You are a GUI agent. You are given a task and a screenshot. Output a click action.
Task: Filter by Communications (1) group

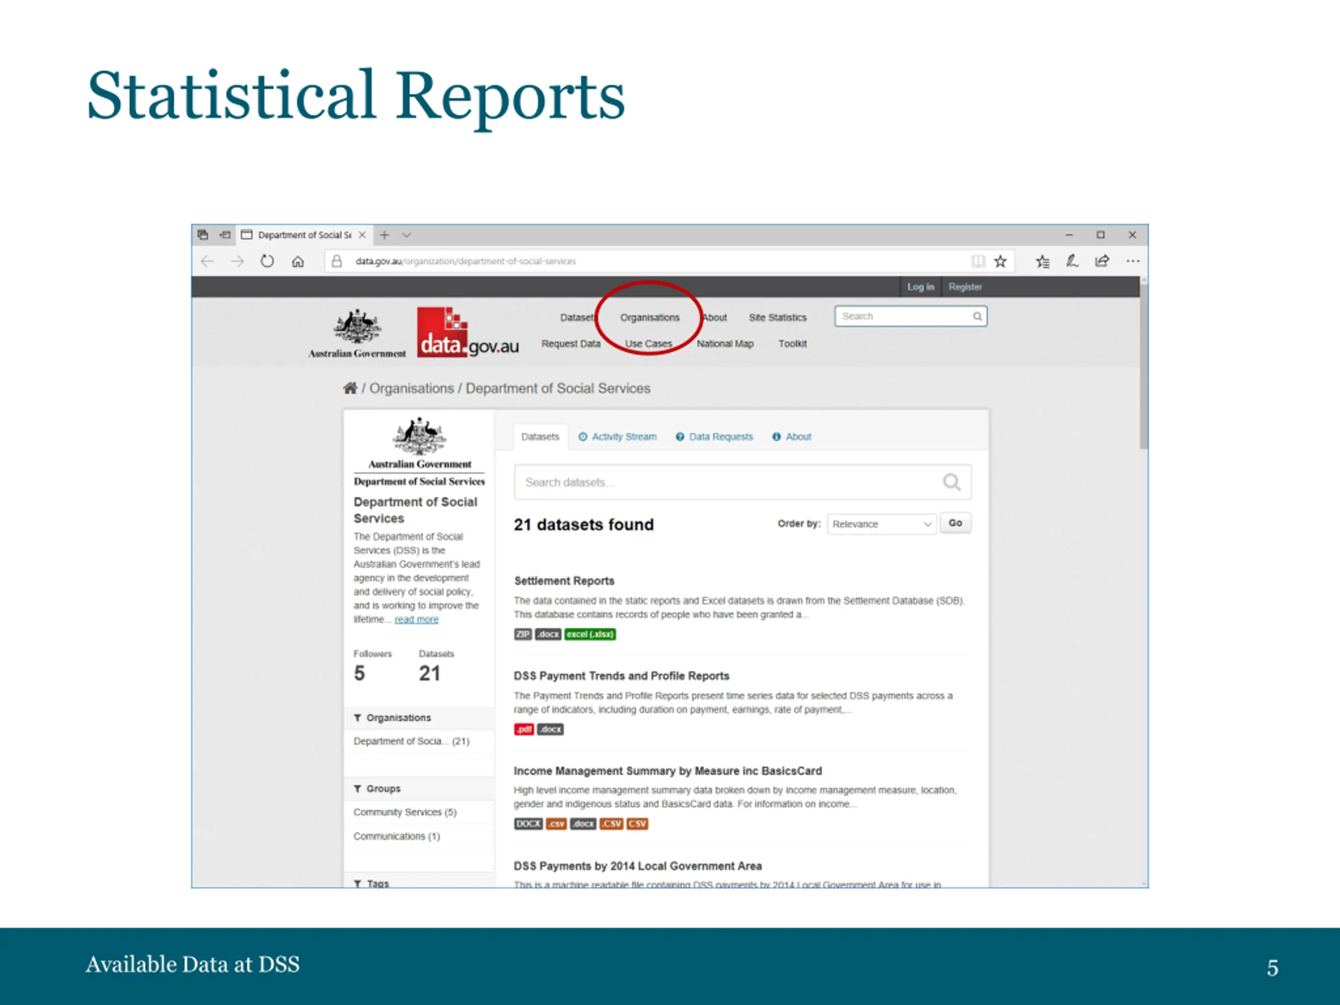[x=397, y=836]
